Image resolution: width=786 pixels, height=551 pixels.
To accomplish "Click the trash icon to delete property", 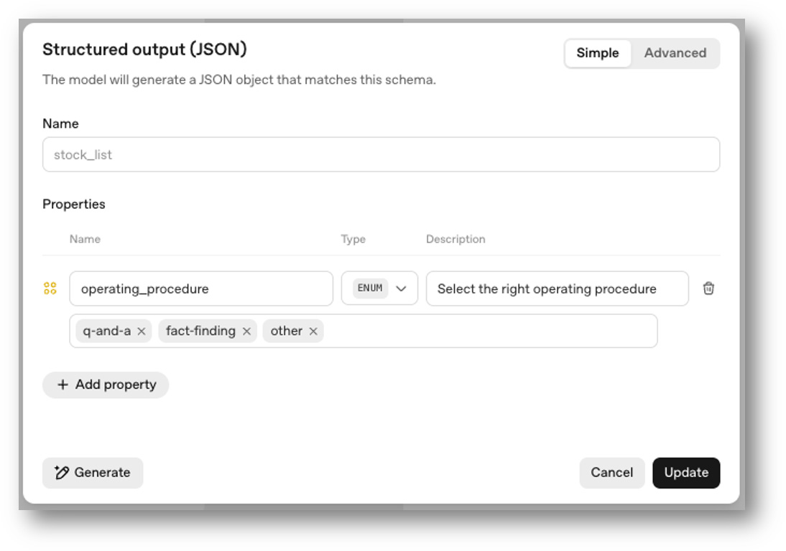I will [x=708, y=288].
